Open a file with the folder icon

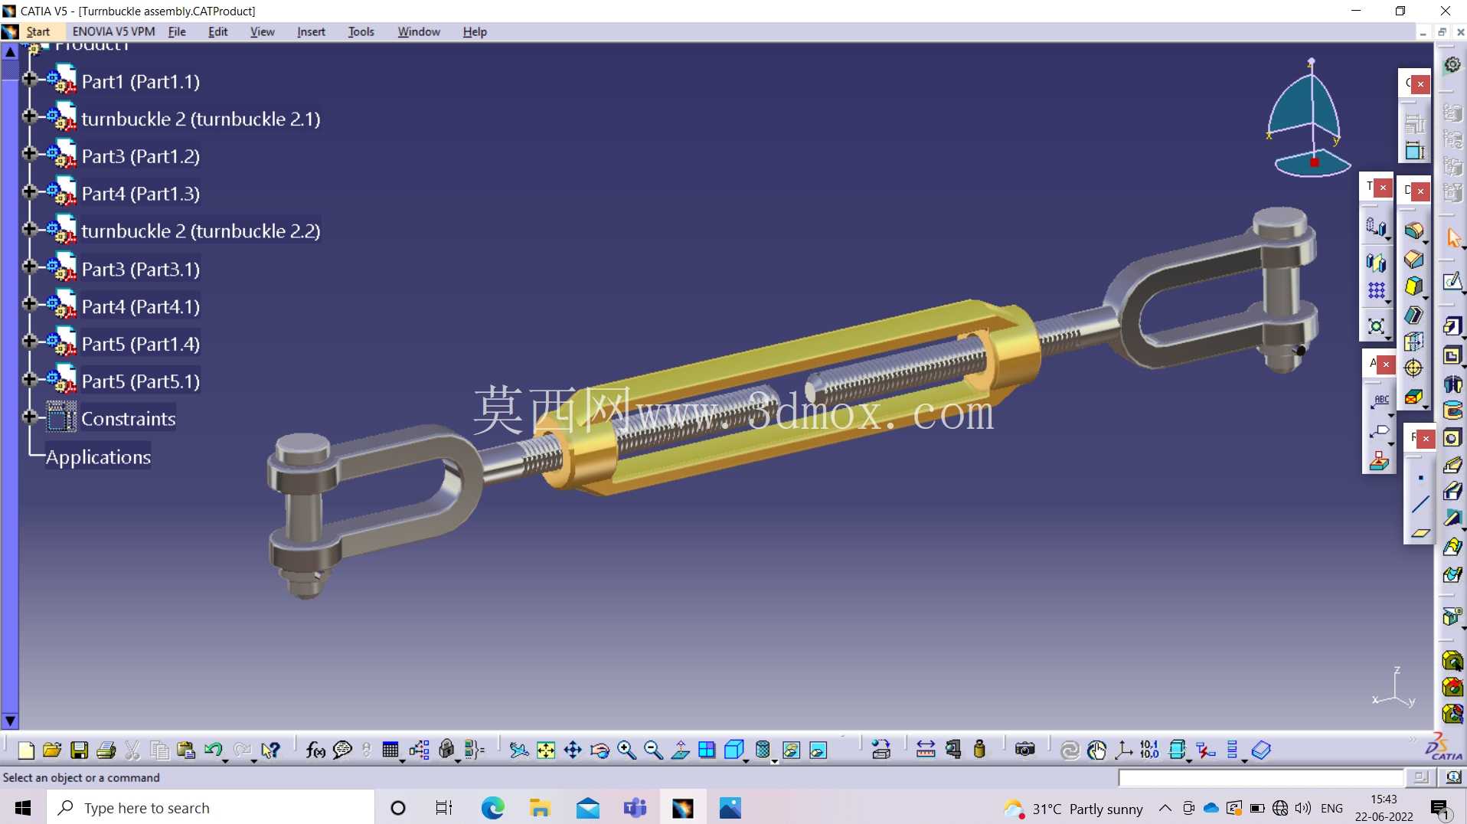[52, 750]
